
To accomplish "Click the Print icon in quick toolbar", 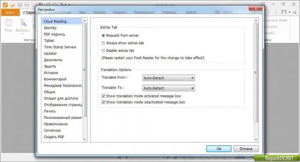I will tap(27, 5).
